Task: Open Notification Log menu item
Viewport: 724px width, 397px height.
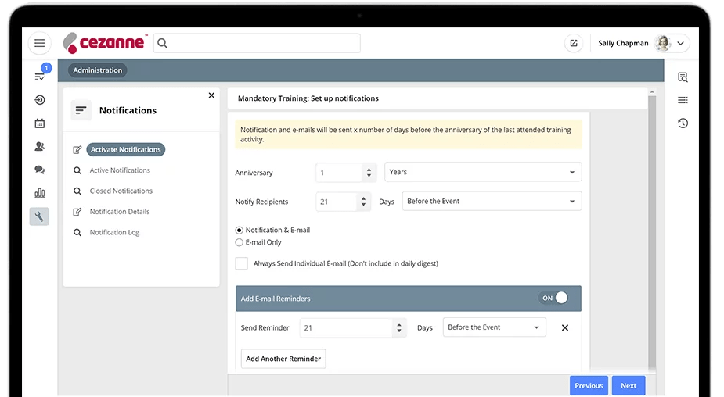Action: [114, 232]
